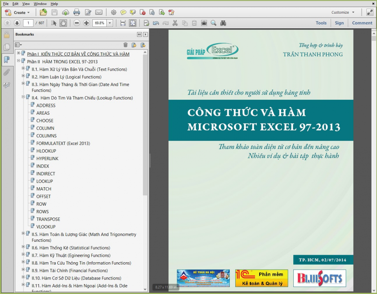Open the Tools pane tab
The height and width of the screenshot is (294, 377).
click(x=321, y=23)
